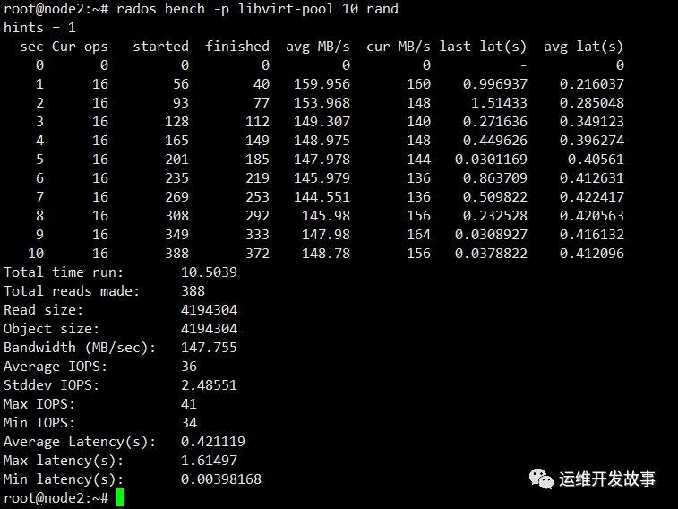Select the Min IOPS value 34
This screenshot has width=678, height=509.
189,422
